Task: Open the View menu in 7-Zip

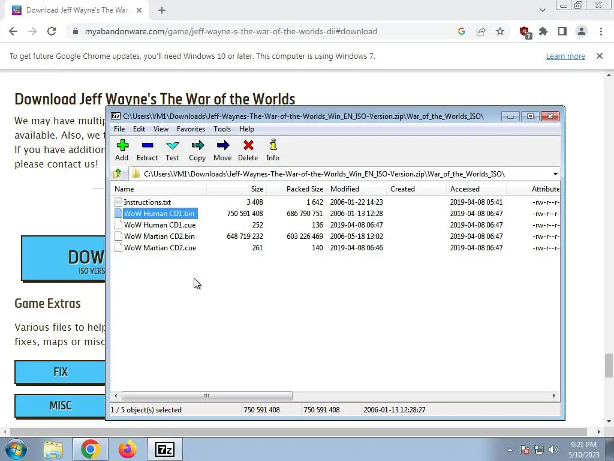Action: (161, 129)
